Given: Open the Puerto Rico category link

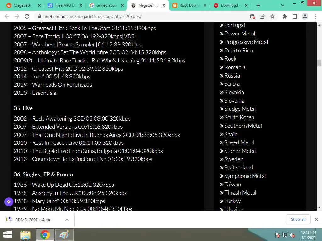Looking at the screenshot, I should [x=238, y=51].
